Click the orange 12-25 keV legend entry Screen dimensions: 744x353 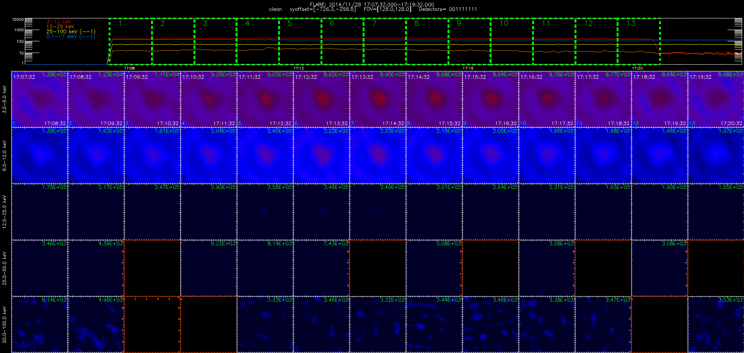point(60,27)
